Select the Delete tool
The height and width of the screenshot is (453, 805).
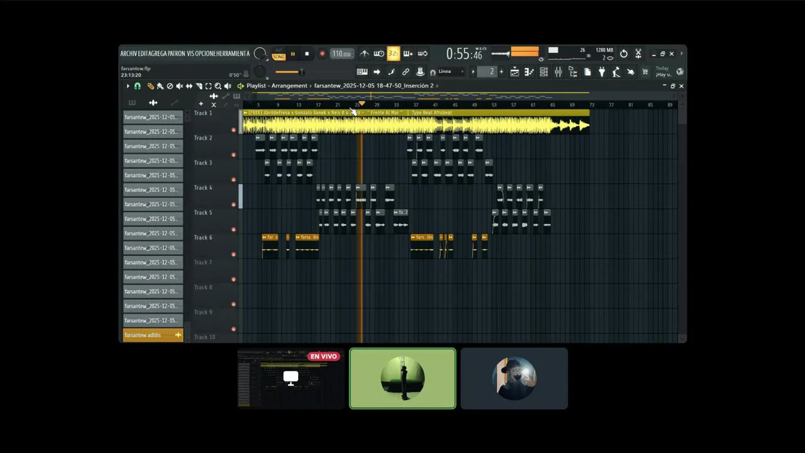click(170, 86)
